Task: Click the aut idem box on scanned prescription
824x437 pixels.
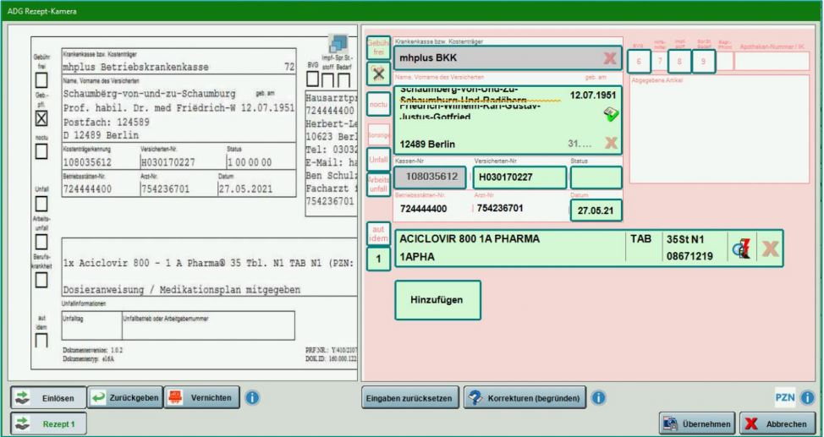Action: (x=41, y=340)
